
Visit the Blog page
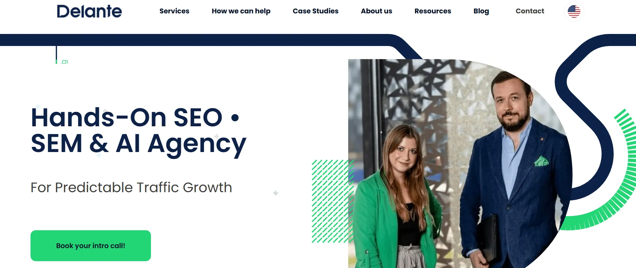pos(481,11)
